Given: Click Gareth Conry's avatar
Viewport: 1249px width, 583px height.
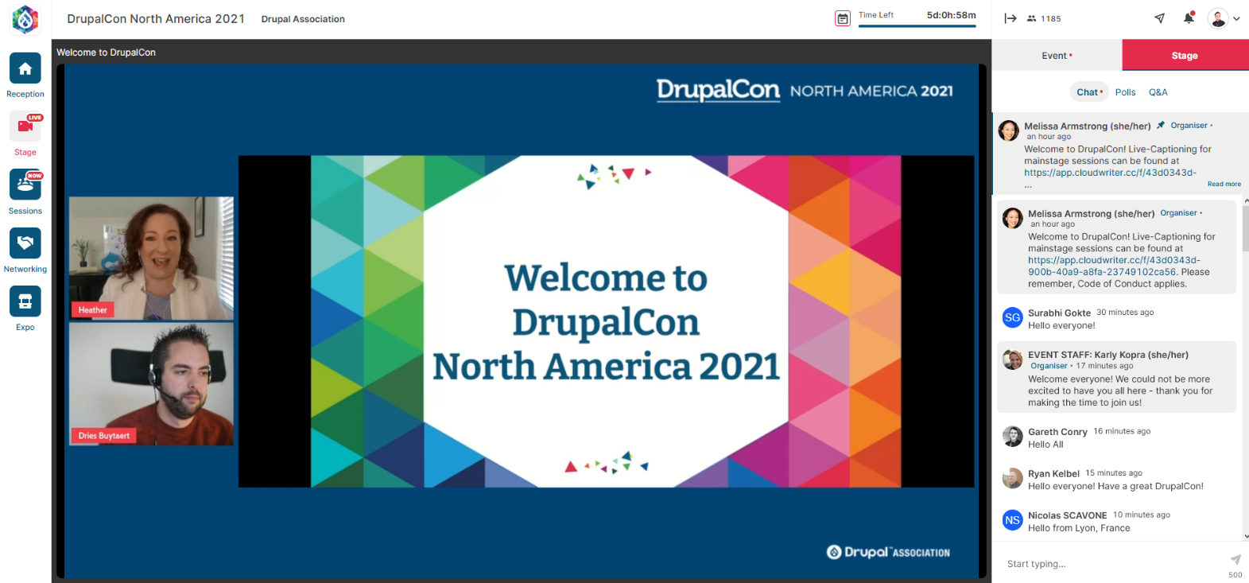Looking at the screenshot, I should pos(1012,436).
